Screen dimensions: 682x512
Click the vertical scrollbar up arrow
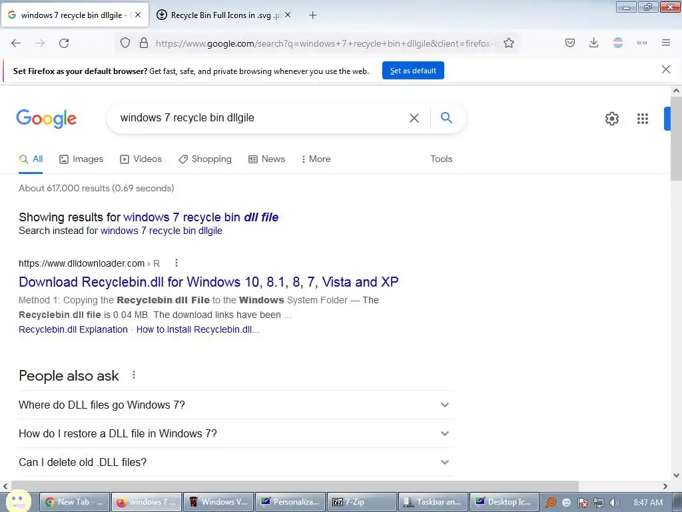pos(676,91)
